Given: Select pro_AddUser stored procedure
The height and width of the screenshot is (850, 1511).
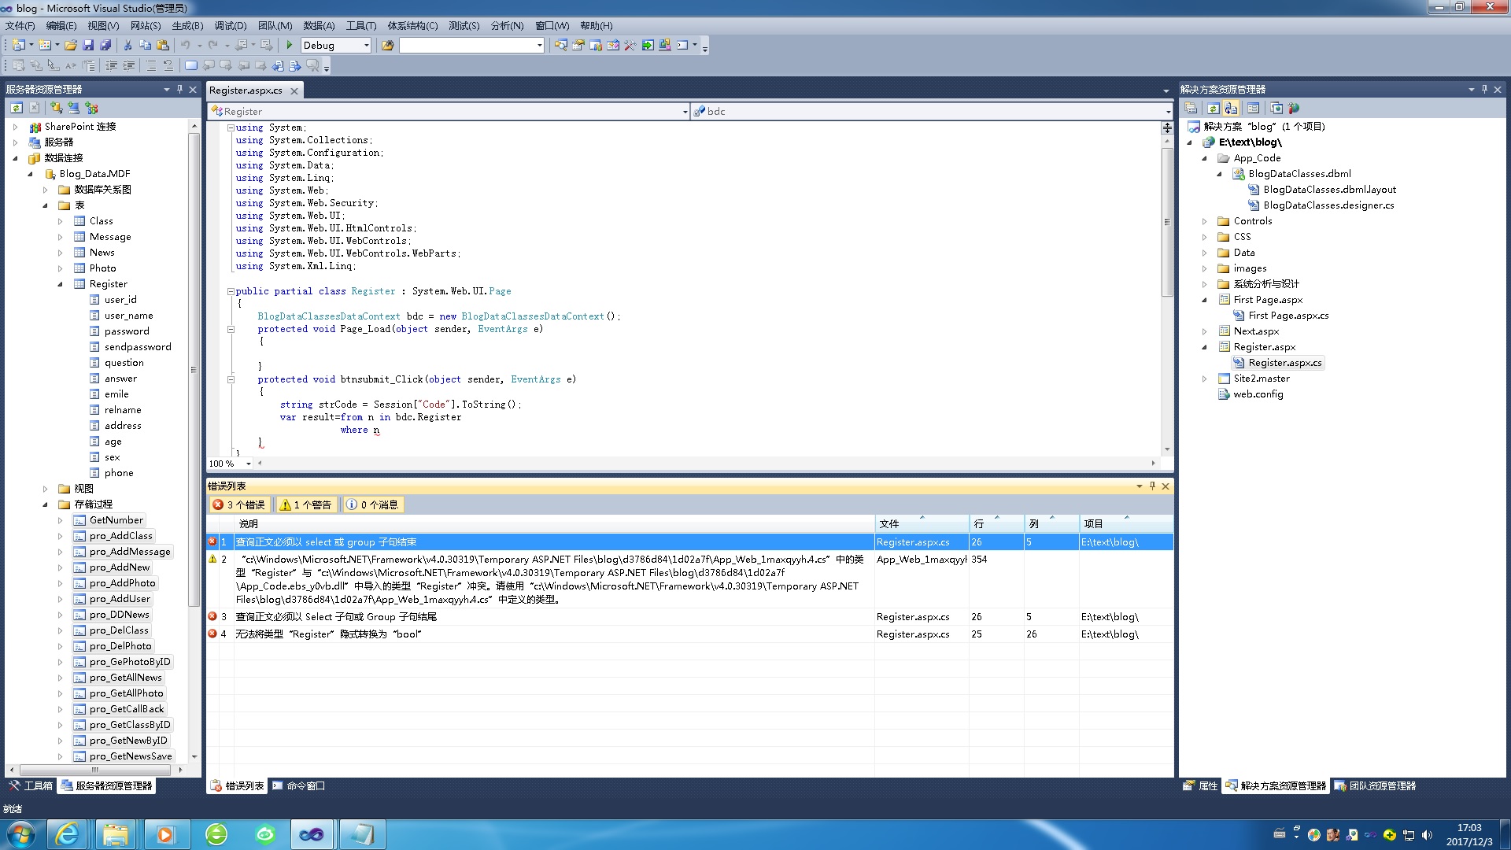Looking at the screenshot, I should point(120,599).
